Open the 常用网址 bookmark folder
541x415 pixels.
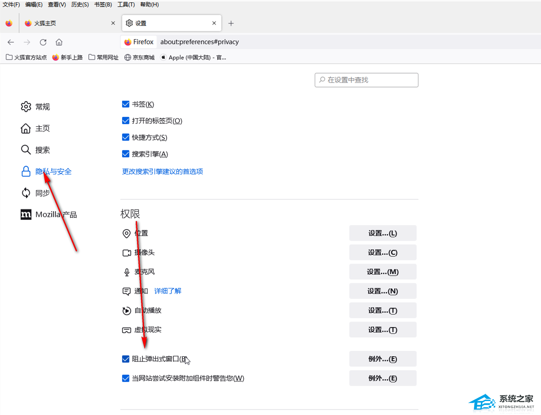[x=104, y=57]
